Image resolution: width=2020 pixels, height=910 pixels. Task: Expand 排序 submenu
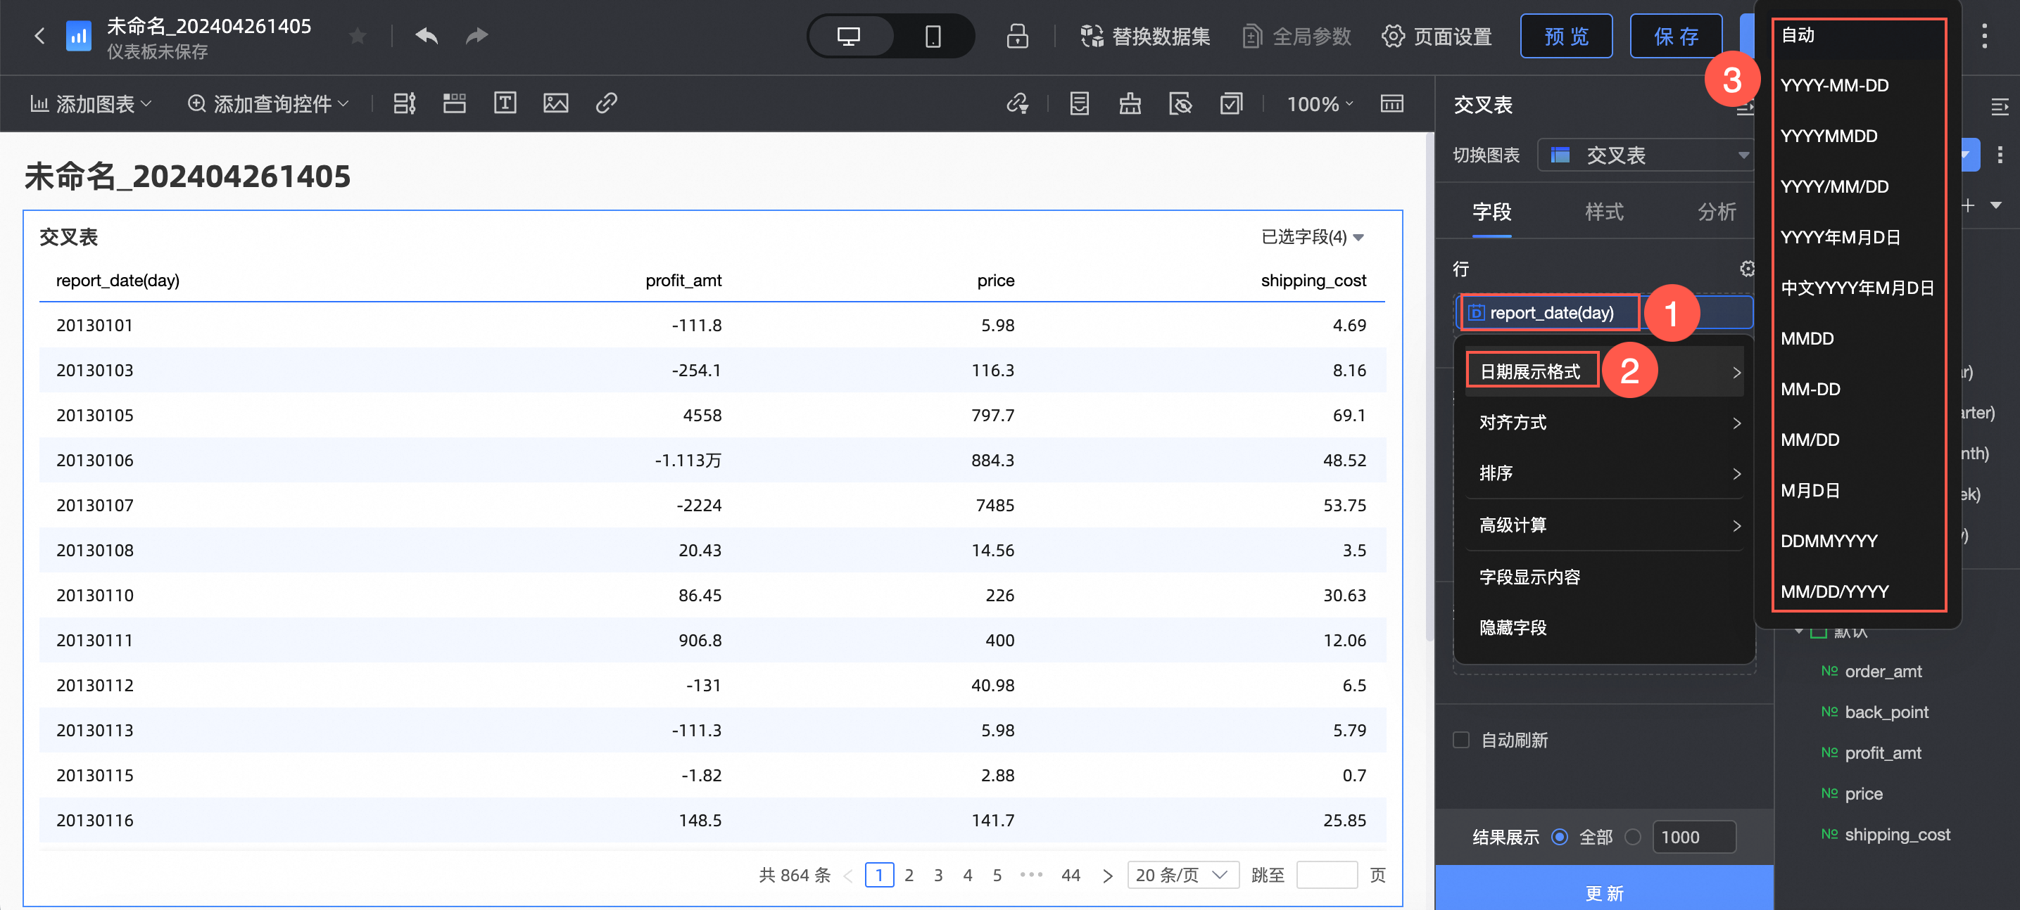[1603, 473]
